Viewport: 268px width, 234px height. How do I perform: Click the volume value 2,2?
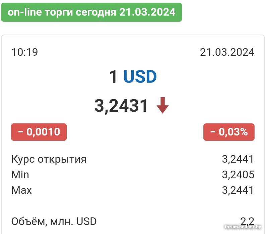coord(247,221)
